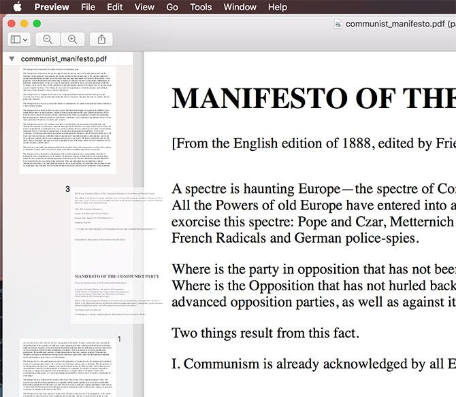
Task: Open the File menu
Action: pyautogui.click(x=88, y=7)
